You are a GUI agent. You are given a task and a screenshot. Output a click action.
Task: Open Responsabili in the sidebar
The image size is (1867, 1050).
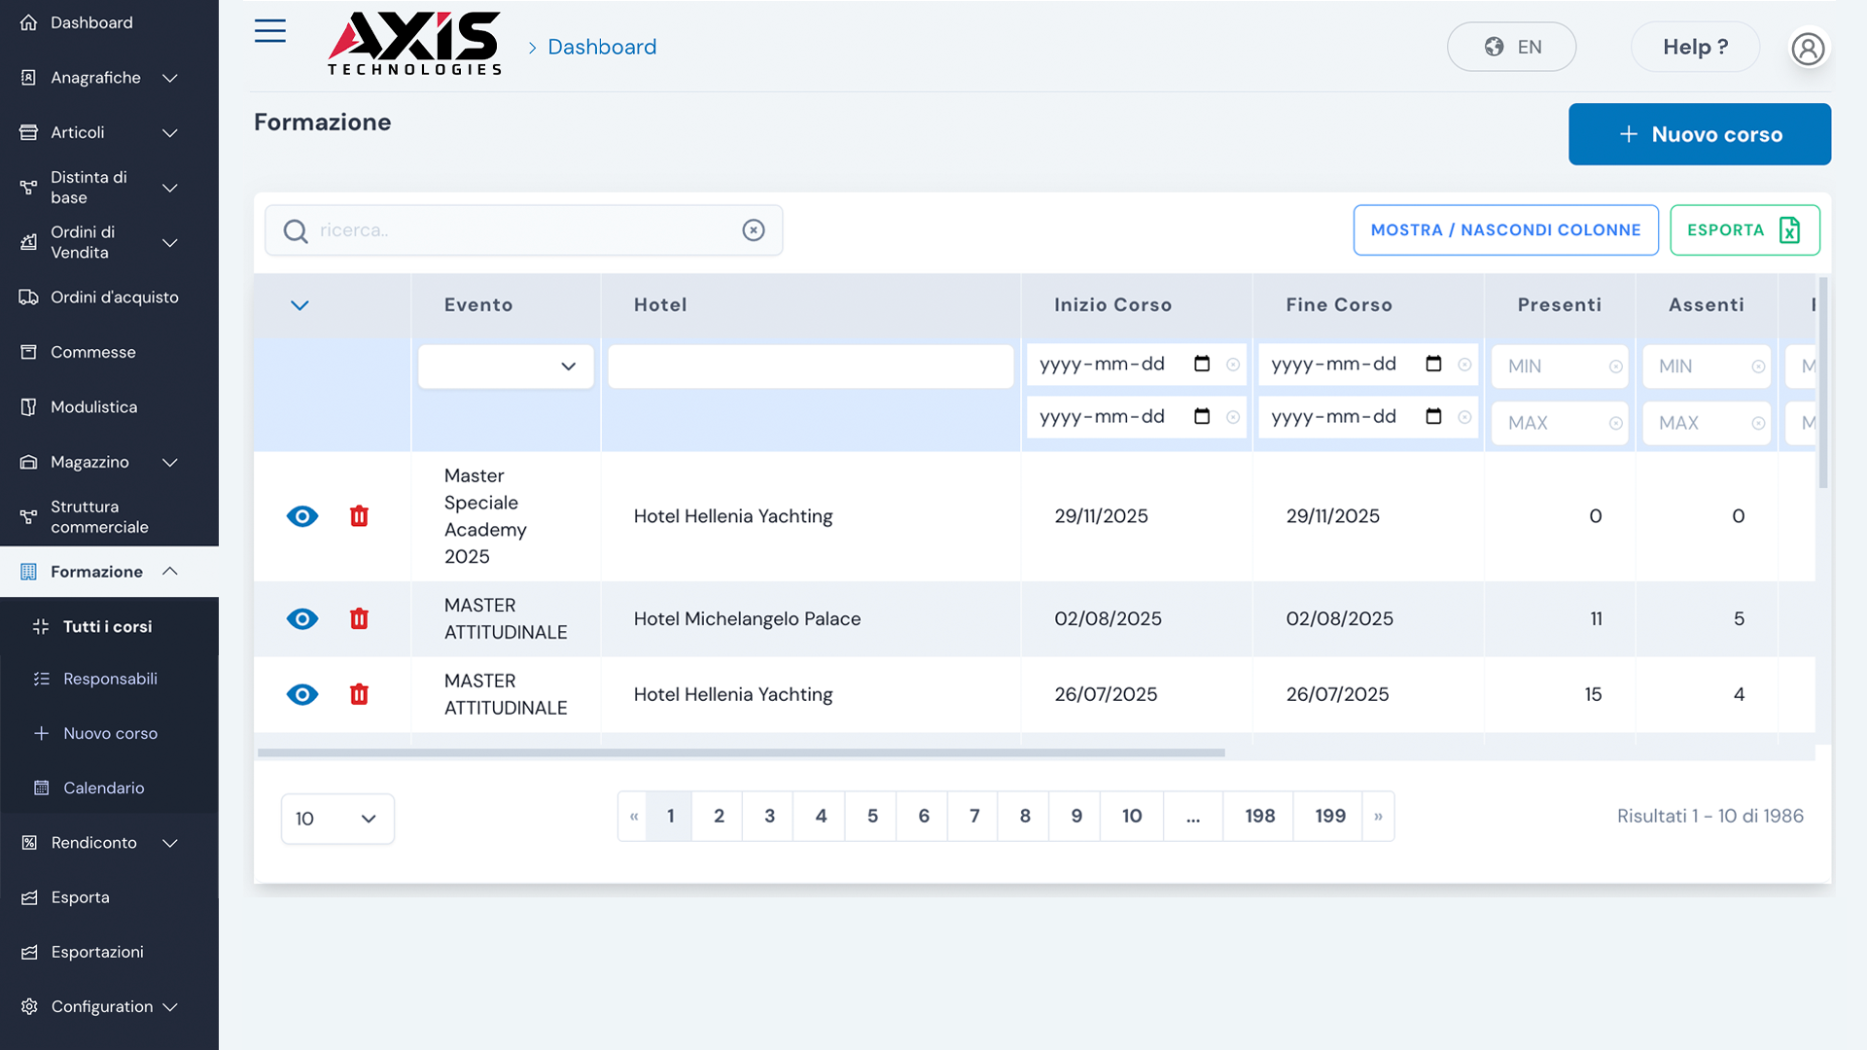coord(110,679)
